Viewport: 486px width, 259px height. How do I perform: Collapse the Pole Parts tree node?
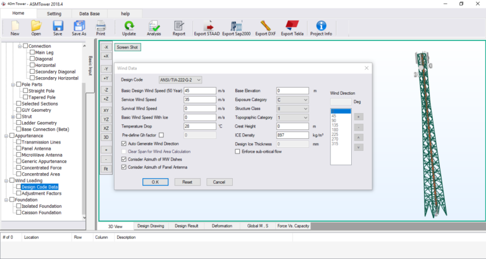point(13,85)
